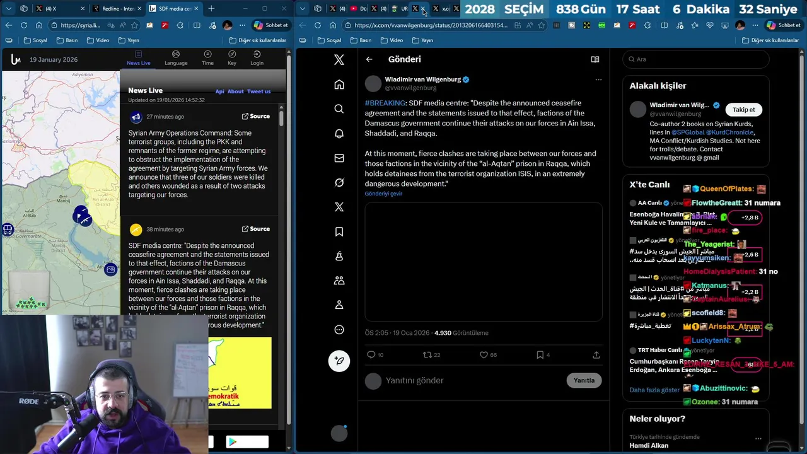Click the About link in News Live

pyautogui.click(x=236, y=91)
